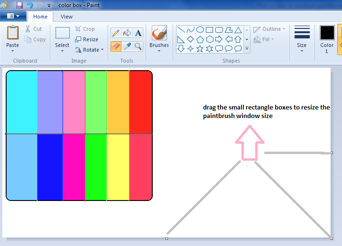Choose the Triangle shape
Screen dimensions: 342x246
tap(238, 30)
